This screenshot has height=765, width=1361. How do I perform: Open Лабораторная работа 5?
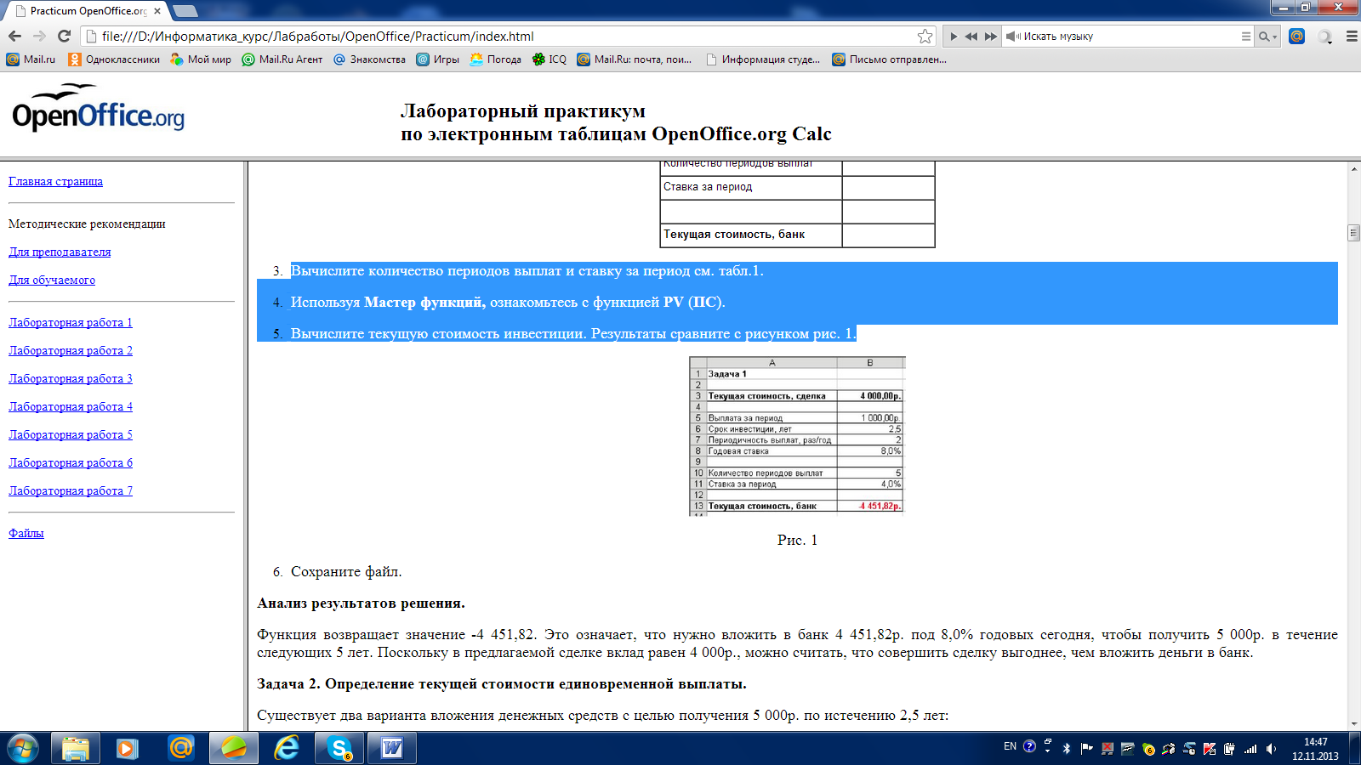click(71, 434)
